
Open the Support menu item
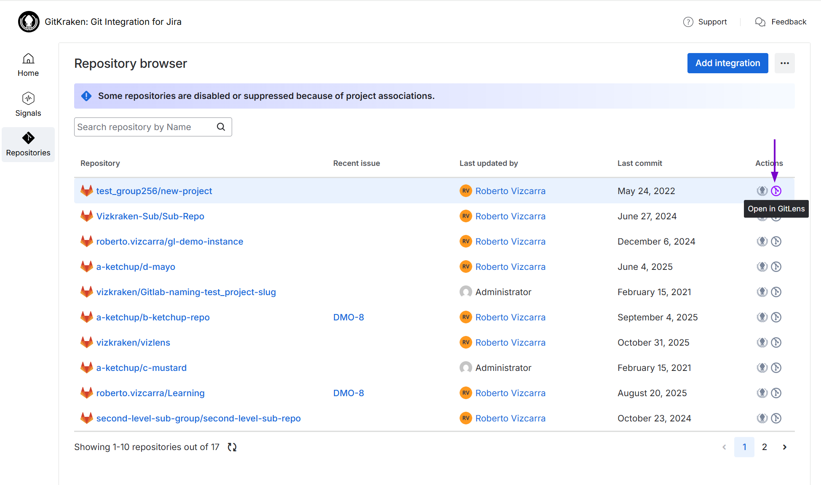point(705,21)
